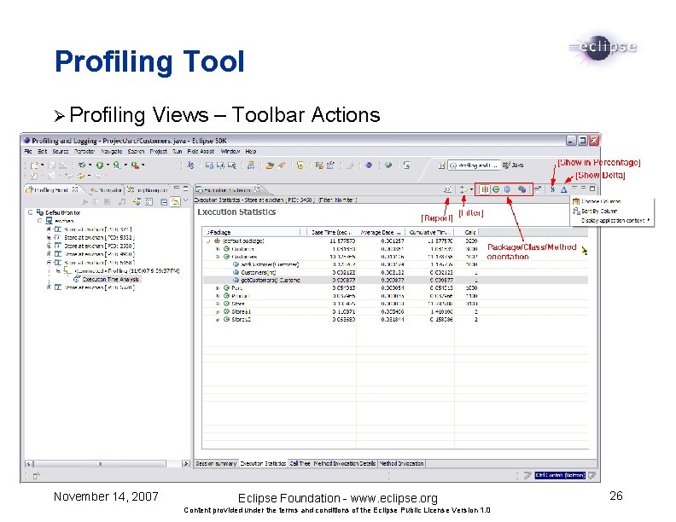Collapse the evchen host node
The height and width of the screenshot is (522, 676).
click(x=39, y=221)
